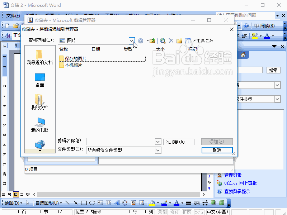Open My Recent Documents (我最近的文档) place
This screenshot has height=215, width=287.
coord(40,57)
